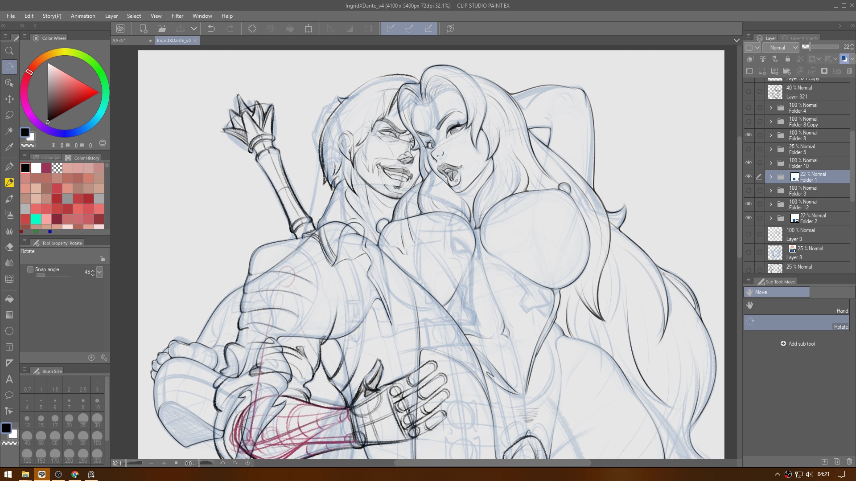Open the Filter menu

[x=177, y=16]
